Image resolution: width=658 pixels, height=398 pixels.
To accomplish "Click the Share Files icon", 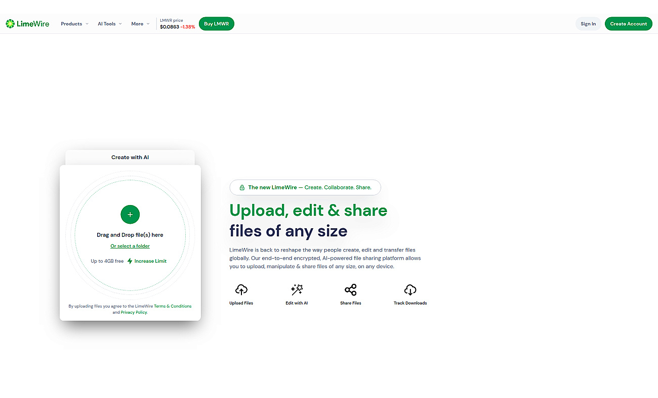I will click(x=350, y=289).
